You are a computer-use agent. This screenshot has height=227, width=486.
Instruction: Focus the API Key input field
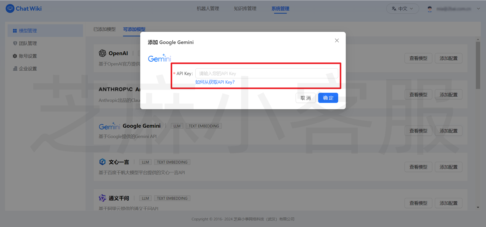click(x=267, y=73)
